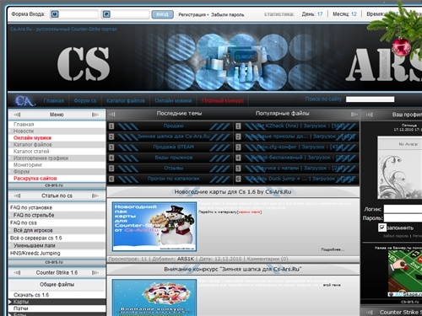Image resolution: width=422 pixels, height=316 pixels.
Task: Open the Отзывы forum topic
Action: [x=174, y=168]
